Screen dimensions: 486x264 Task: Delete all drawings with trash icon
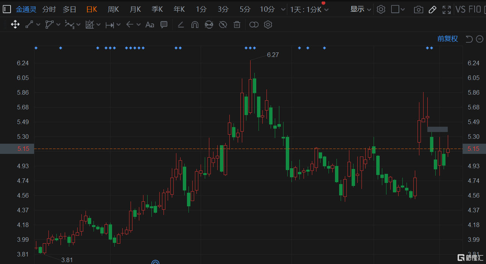[237, 25]
